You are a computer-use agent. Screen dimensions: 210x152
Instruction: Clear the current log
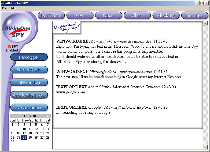pos(137,15)
